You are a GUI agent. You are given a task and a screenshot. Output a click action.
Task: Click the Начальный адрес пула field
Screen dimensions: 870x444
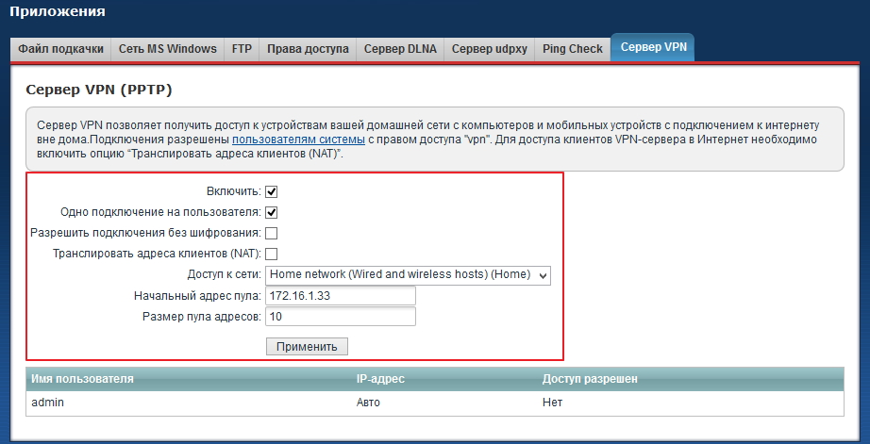[341, 296]
